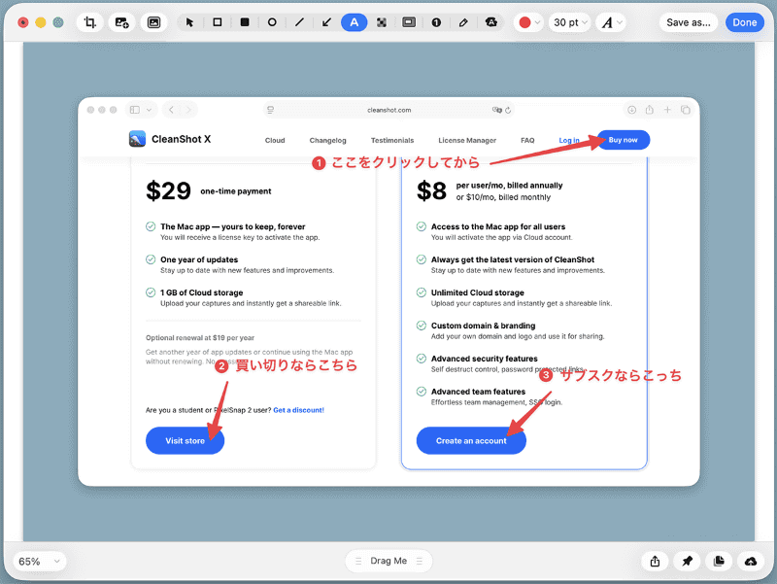
Task: Select the text annotation tool
Action: point(354,22)
